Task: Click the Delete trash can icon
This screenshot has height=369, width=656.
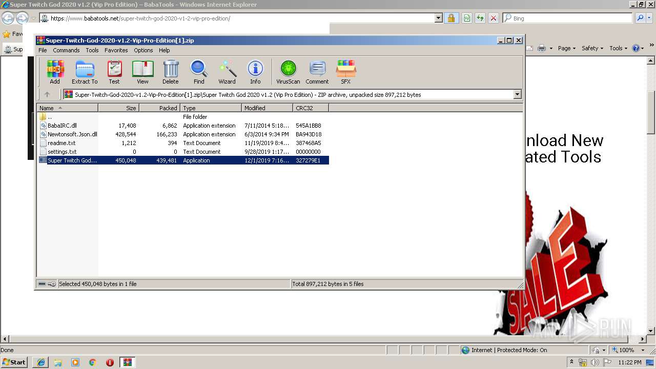Action: coord(171,72)
